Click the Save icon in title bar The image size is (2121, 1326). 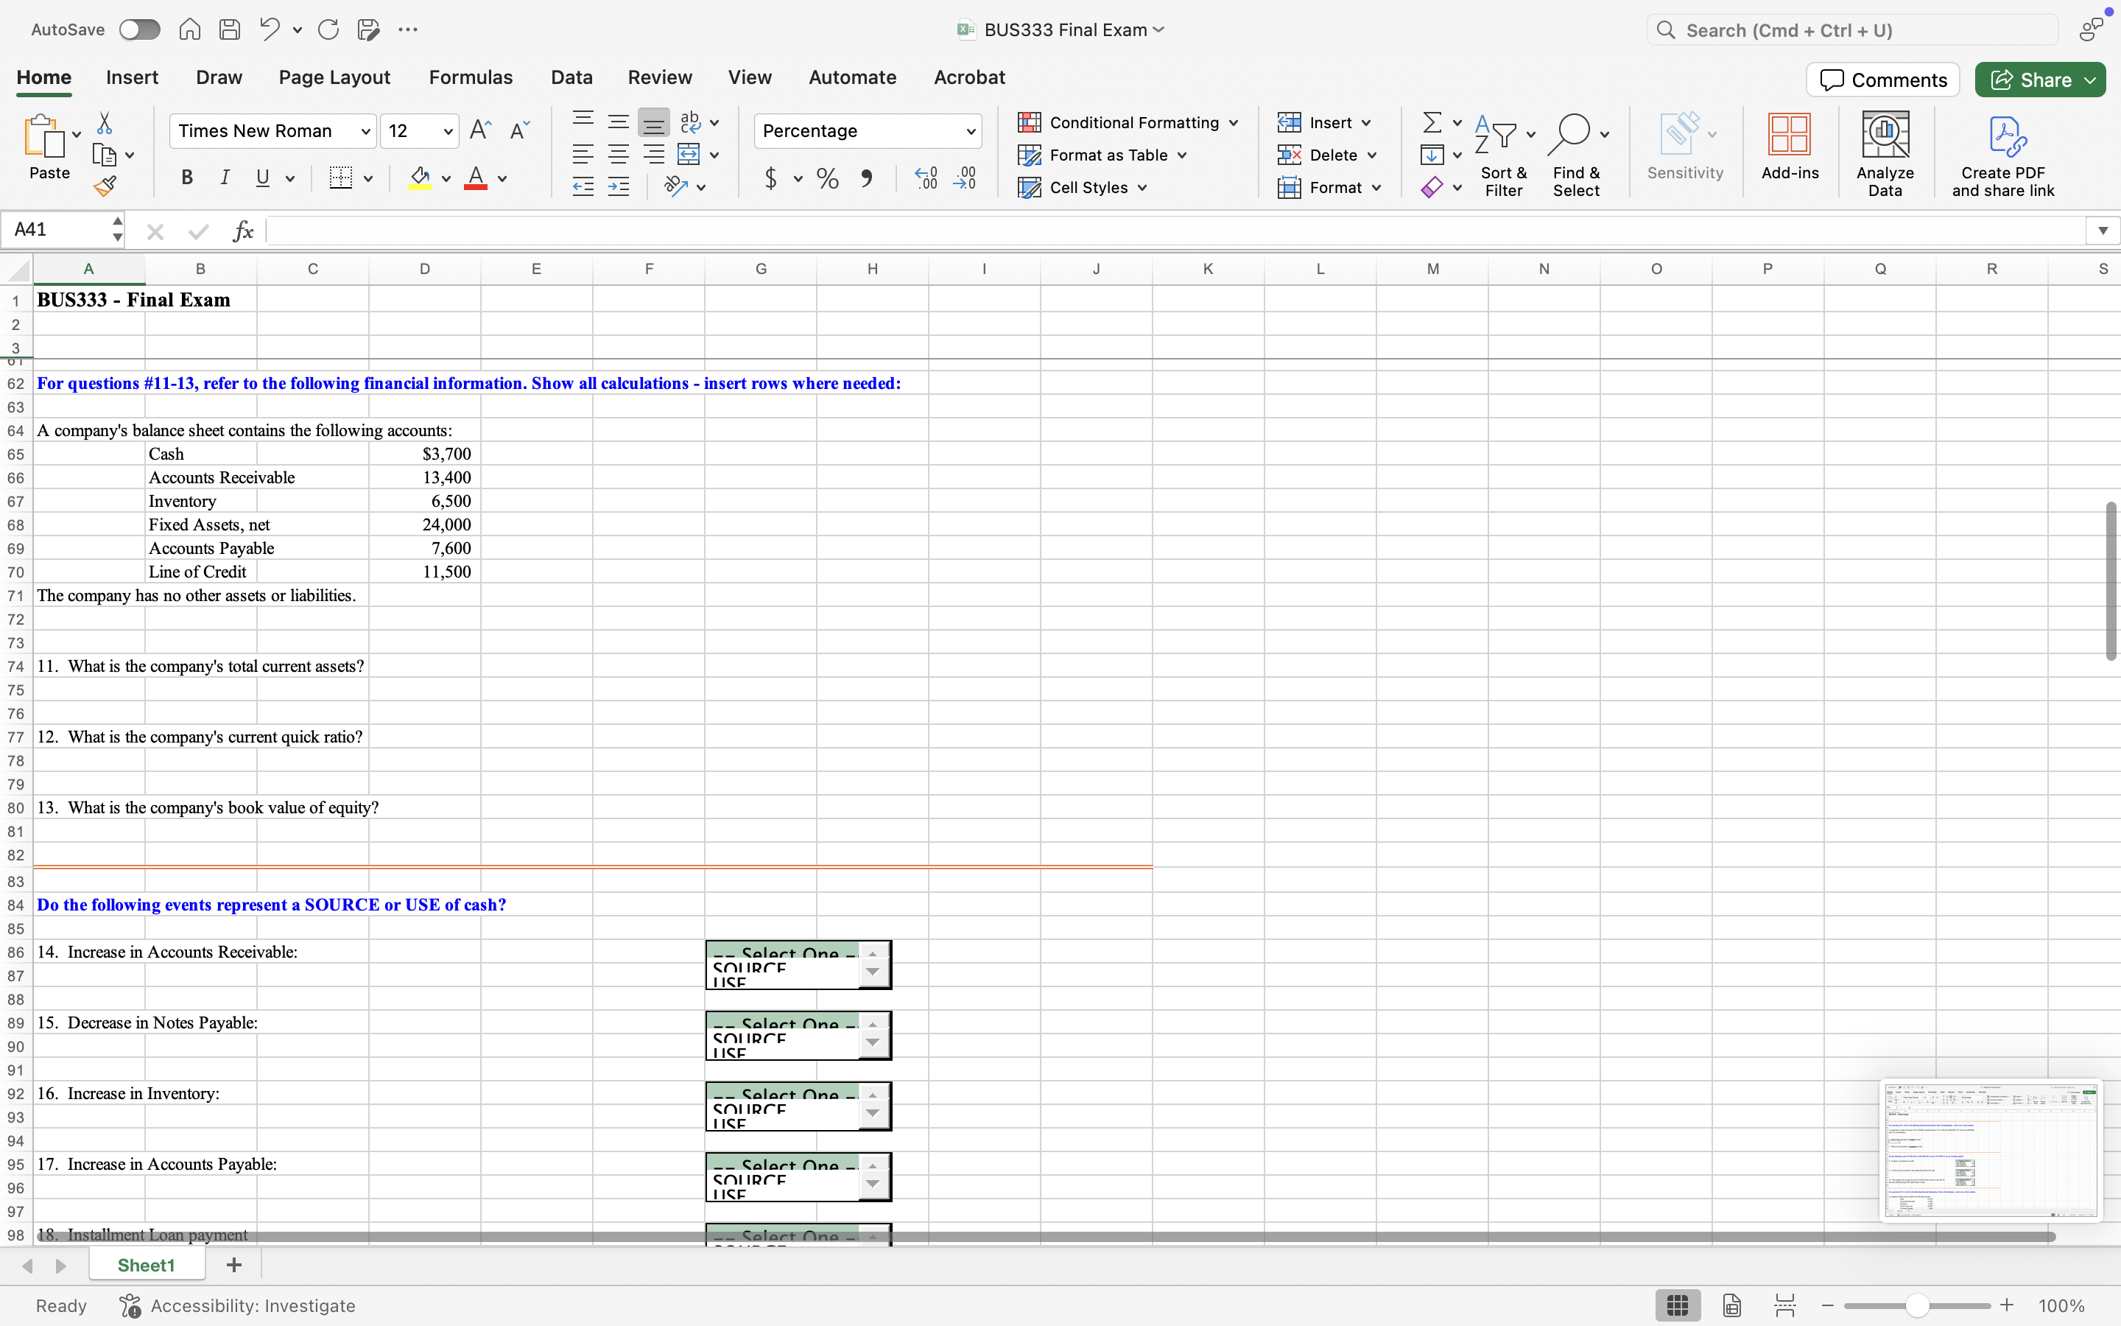tap(230, 29)
